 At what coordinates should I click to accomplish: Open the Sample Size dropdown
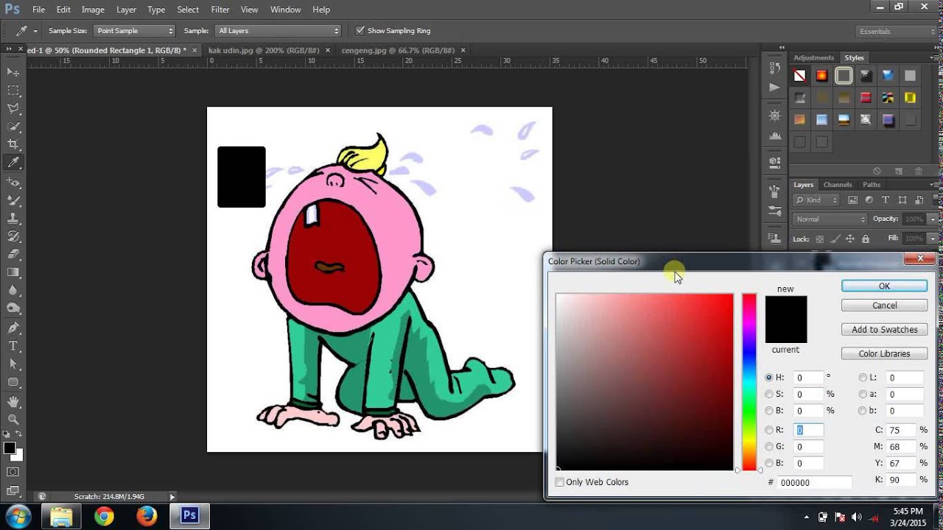tap(134, 31)
